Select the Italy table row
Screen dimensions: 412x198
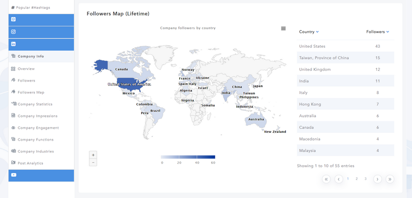tap(346, 93)
